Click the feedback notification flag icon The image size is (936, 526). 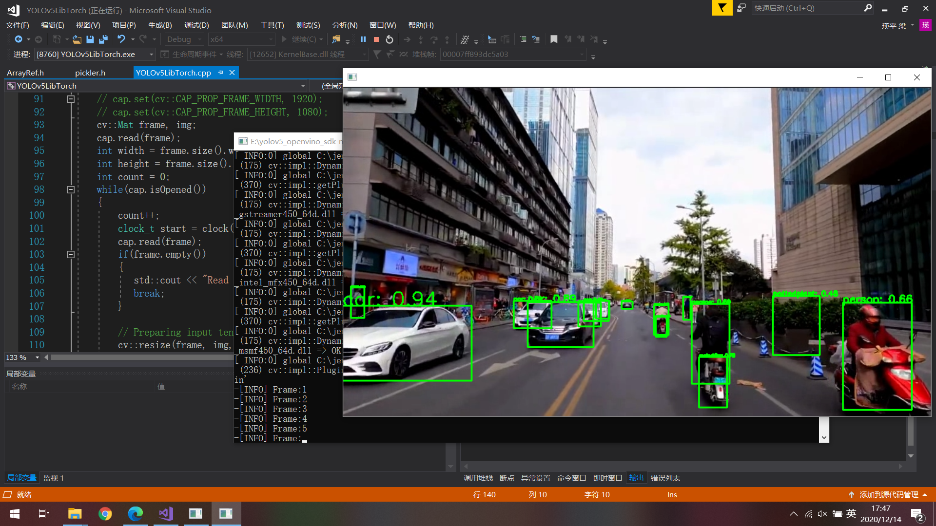point(722,8)
